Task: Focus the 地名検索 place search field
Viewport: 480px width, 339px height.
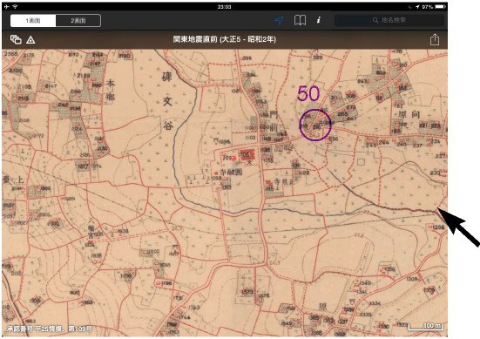Action: coord(389,20)
